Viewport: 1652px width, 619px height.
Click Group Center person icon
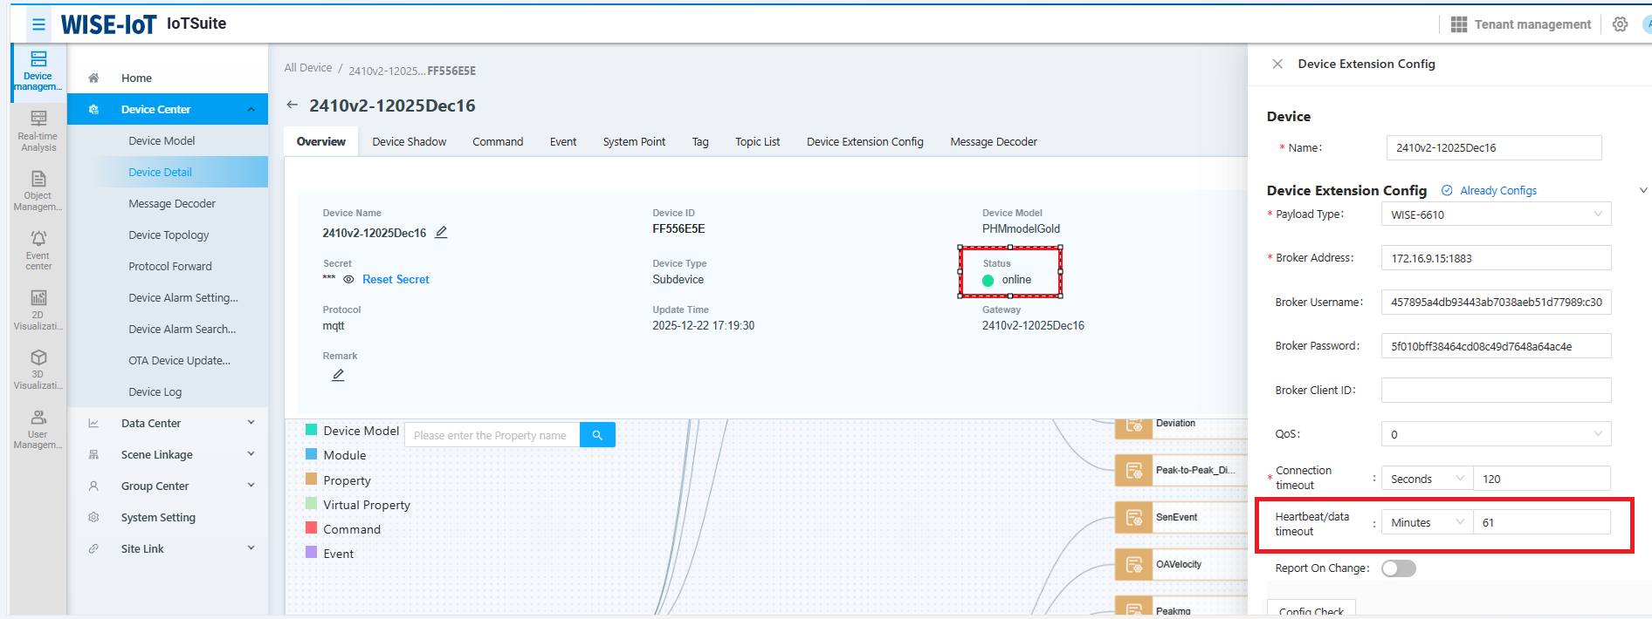[93, 486]
